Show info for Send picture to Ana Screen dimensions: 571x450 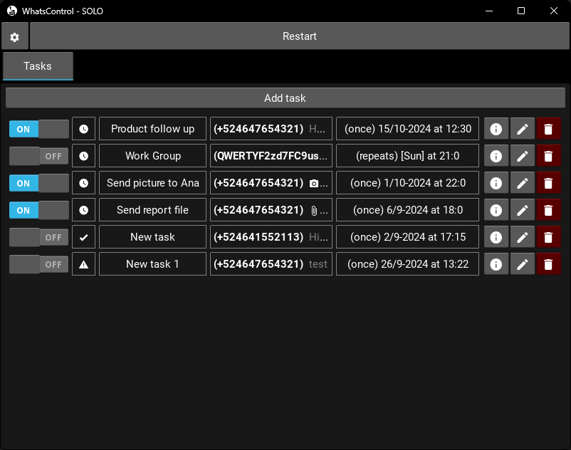(x=496, y=183)
